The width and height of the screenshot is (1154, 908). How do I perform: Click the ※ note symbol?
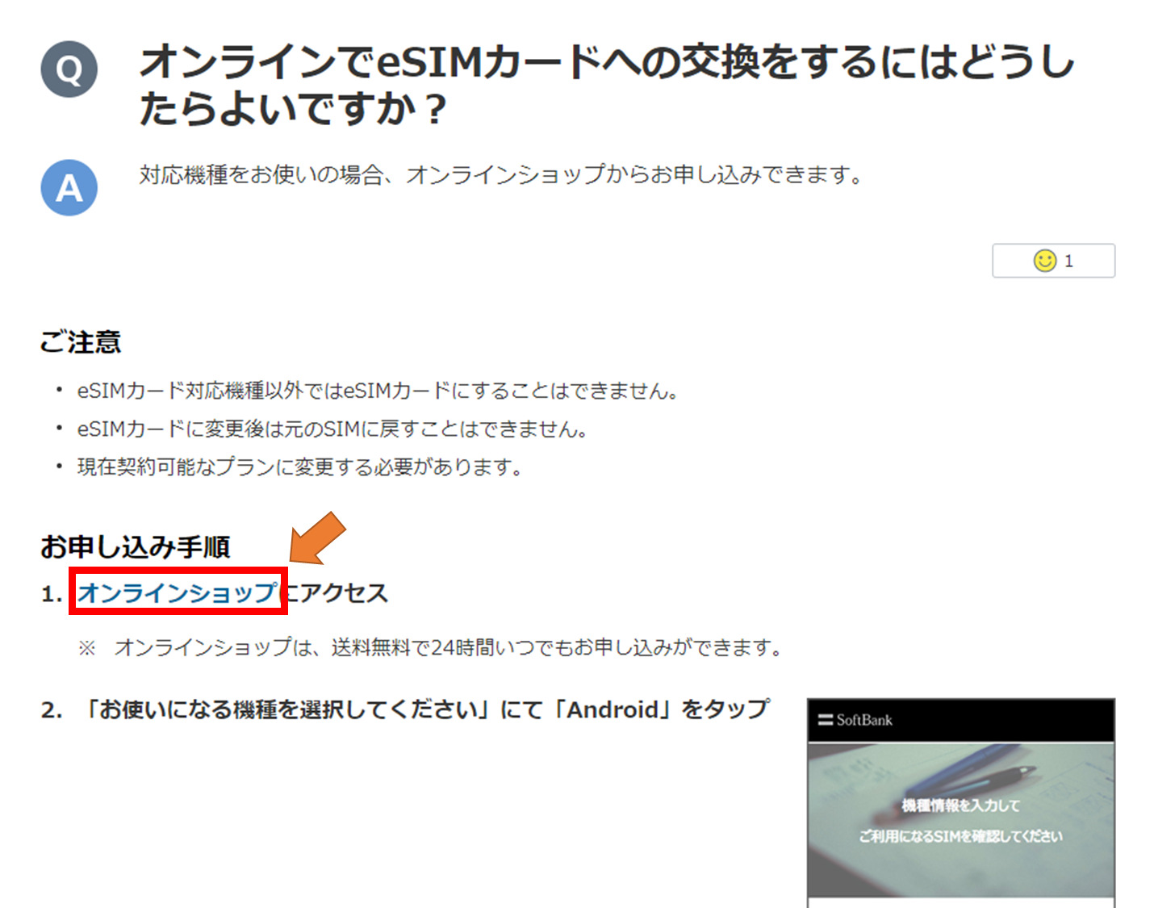[86, 647]
